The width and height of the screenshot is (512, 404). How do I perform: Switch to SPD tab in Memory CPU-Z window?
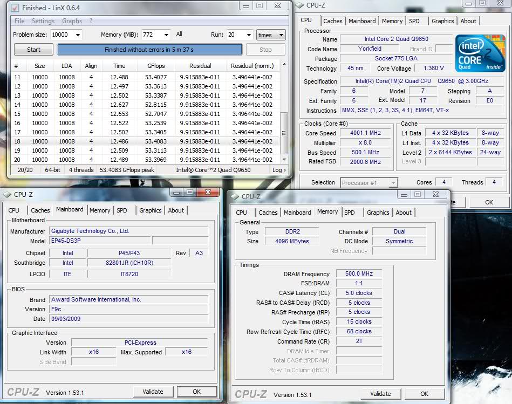tap(350, 213)
